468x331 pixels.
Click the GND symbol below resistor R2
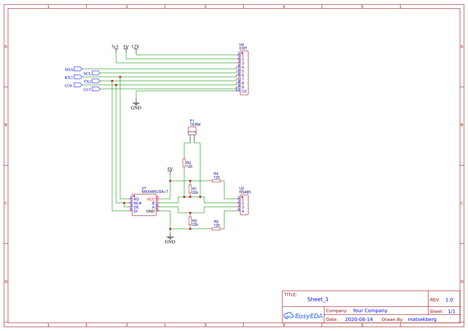click(x=170, y=238)
